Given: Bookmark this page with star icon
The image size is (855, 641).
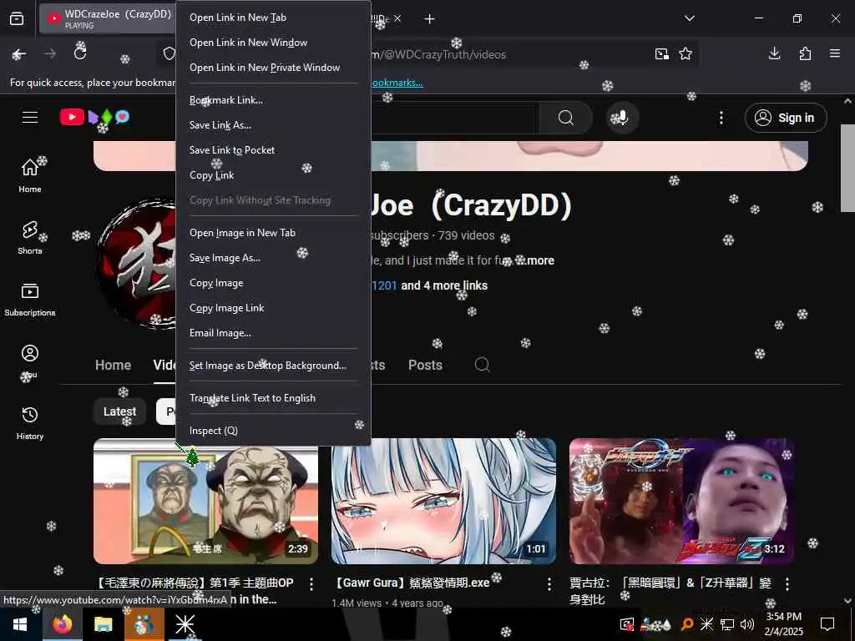Looking at the screenshot, I should 686,53.
